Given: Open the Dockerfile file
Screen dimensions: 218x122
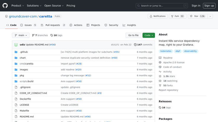Looking at the screenshot, I should coord(25,99).
